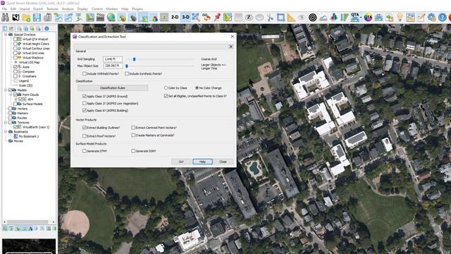
Task: Select the No Color Change radio button
Action: click(197, 87)
